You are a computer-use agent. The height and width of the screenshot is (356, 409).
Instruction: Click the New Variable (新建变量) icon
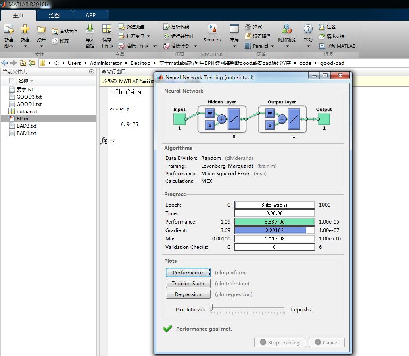pos(121,27)
